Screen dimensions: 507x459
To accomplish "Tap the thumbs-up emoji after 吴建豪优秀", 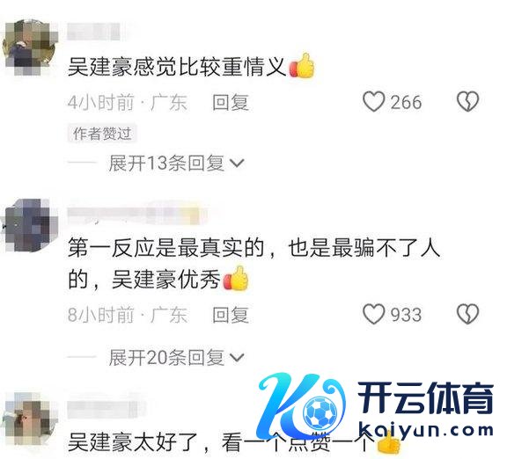I will (x=237, y=278).
